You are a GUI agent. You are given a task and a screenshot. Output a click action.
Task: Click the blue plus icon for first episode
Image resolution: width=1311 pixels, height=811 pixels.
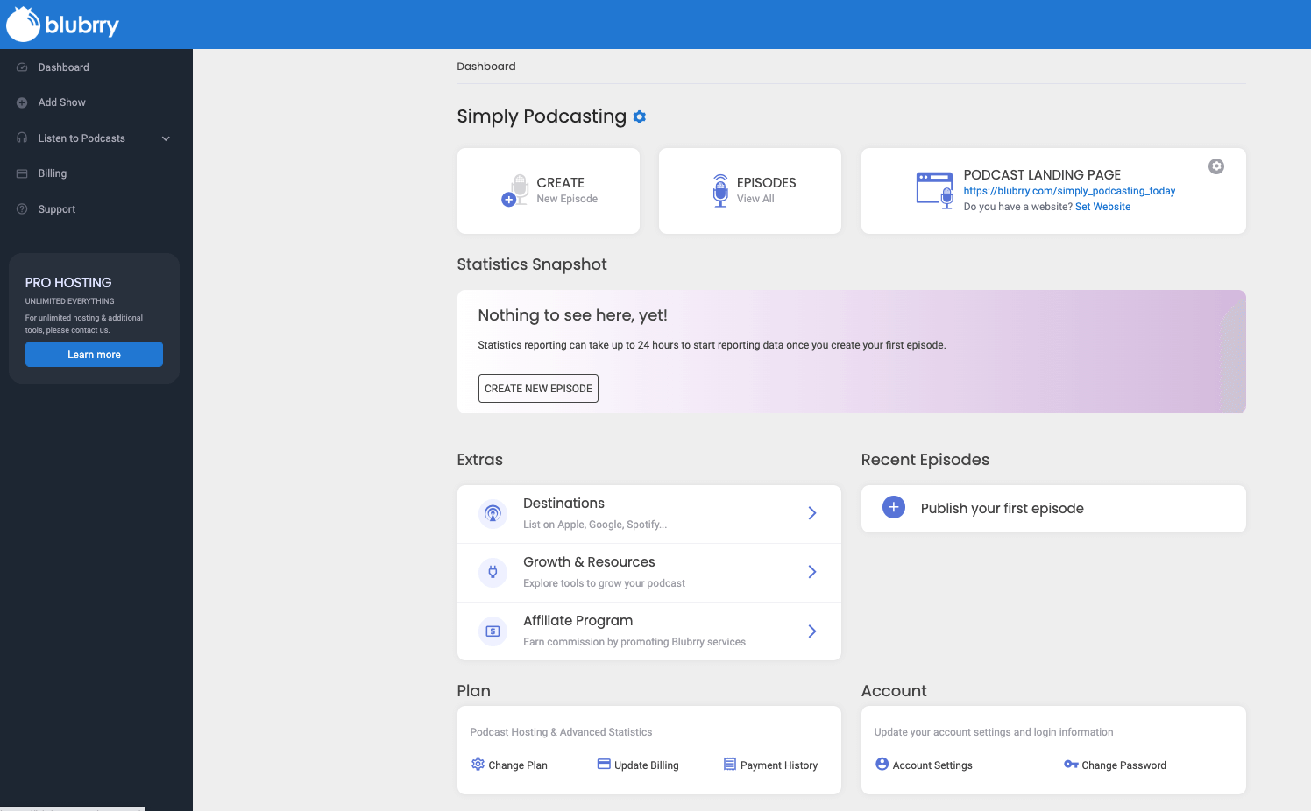point(894,507)
